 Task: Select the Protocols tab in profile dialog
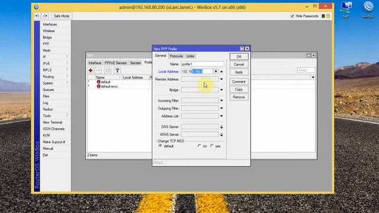pyautogui.click(x=176, y=56)
